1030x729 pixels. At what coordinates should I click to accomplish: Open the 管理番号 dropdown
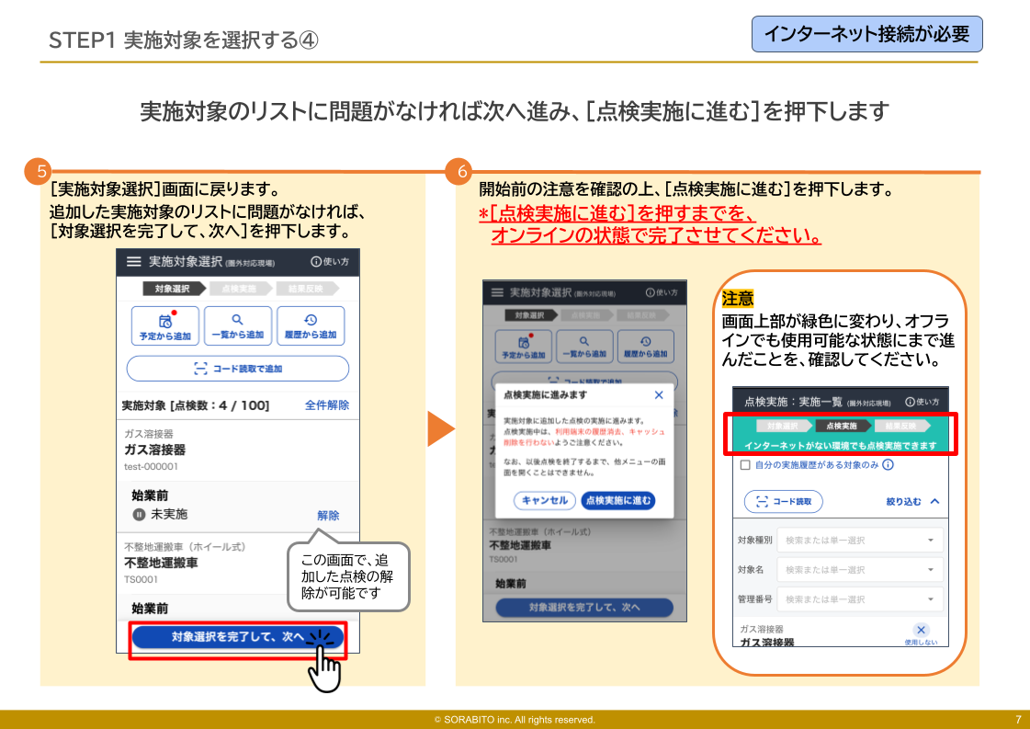[859, 599]
